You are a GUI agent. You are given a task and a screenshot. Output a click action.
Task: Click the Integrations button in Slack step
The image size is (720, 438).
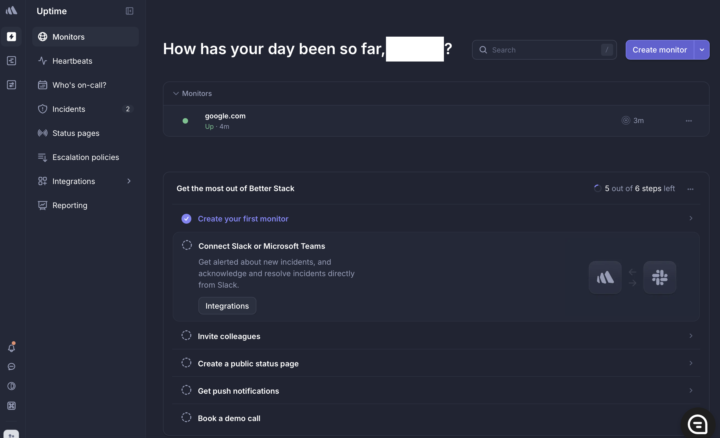tap(227, 306)
